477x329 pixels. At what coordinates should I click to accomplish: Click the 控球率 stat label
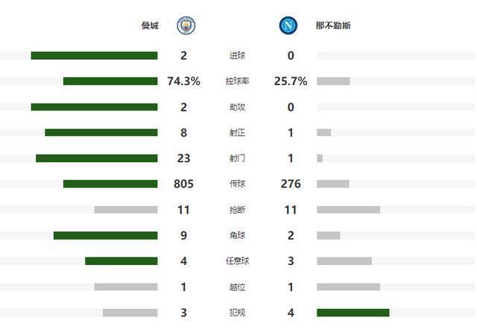237,81
